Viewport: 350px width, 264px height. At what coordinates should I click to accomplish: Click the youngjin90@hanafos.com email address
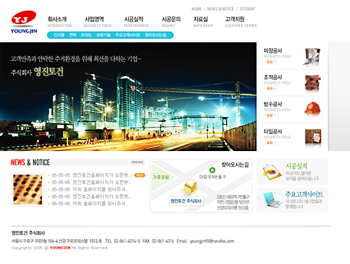212,241
